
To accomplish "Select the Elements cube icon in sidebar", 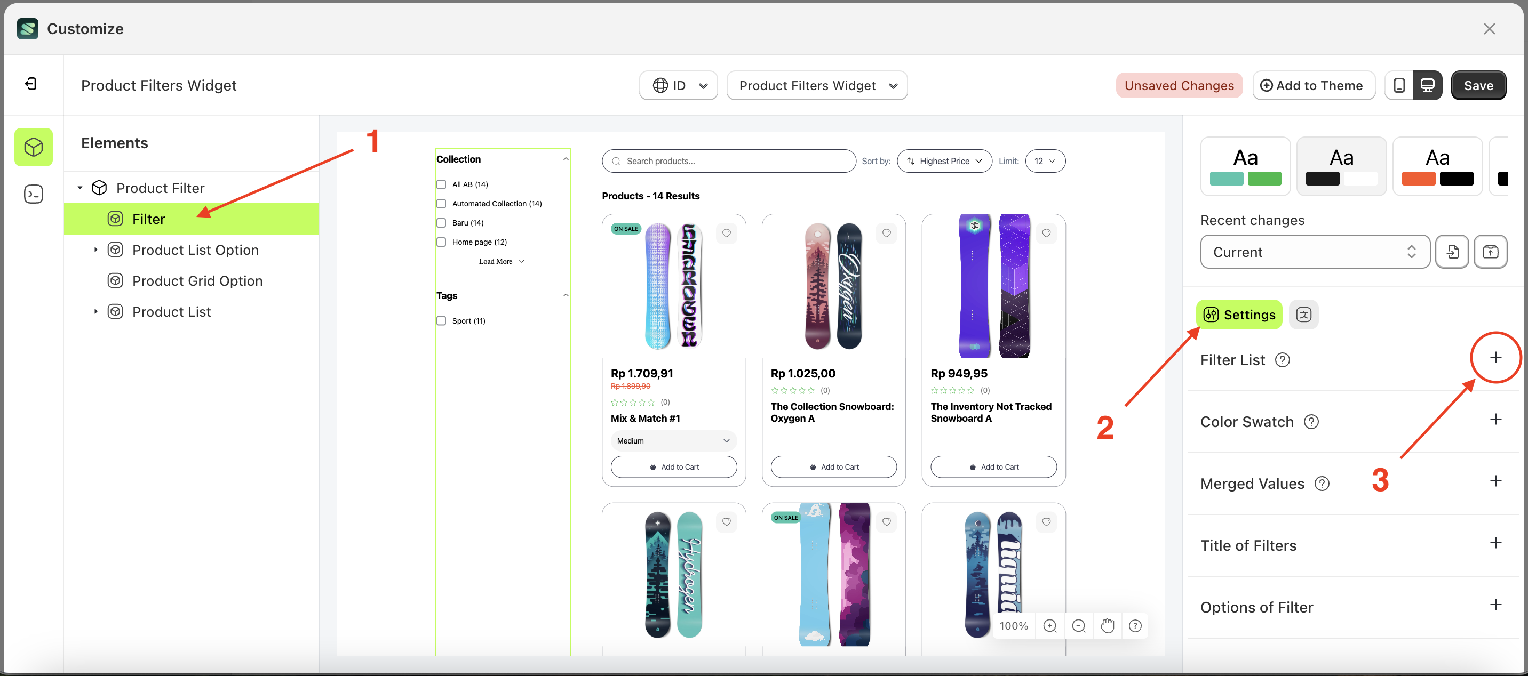I will pos(33,147).
